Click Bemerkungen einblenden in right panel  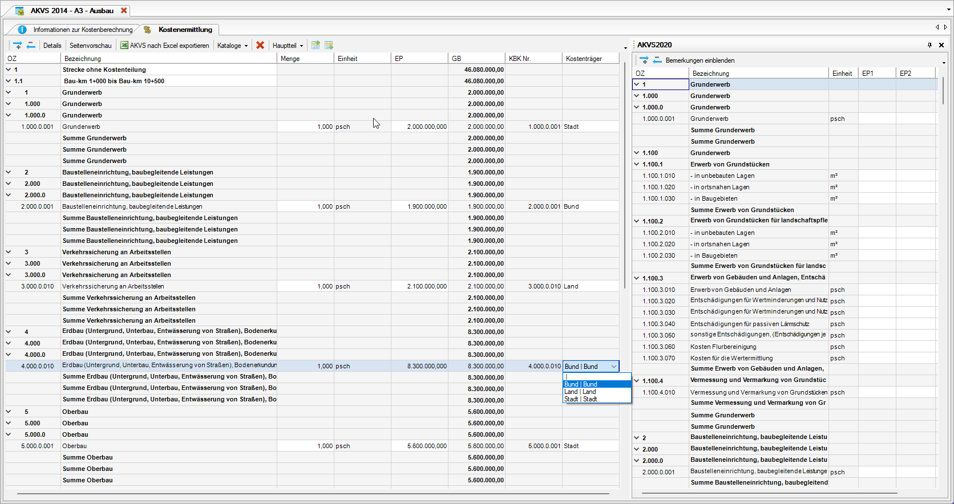coord(700,60)
